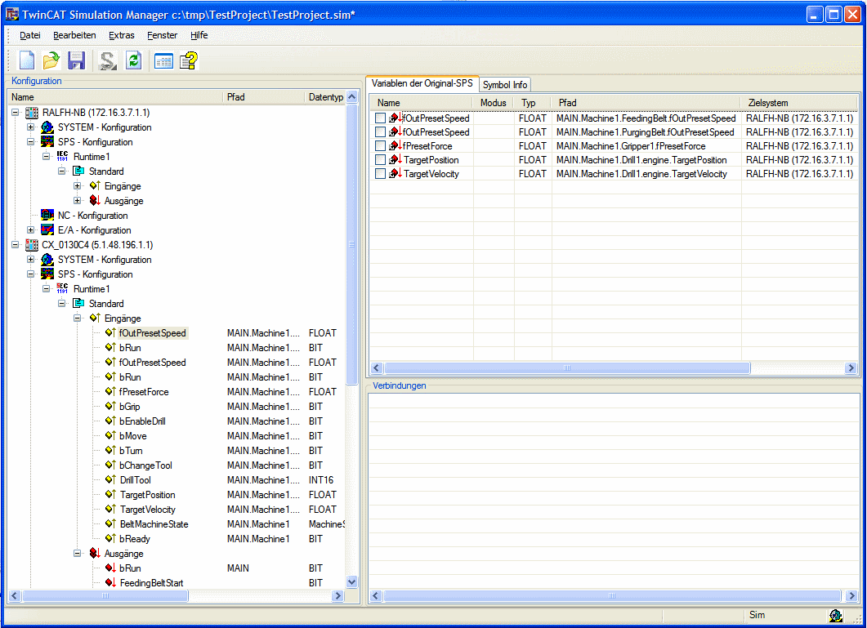
Task: Click the status bar system icon beside Sim
Action: [835, 615]
